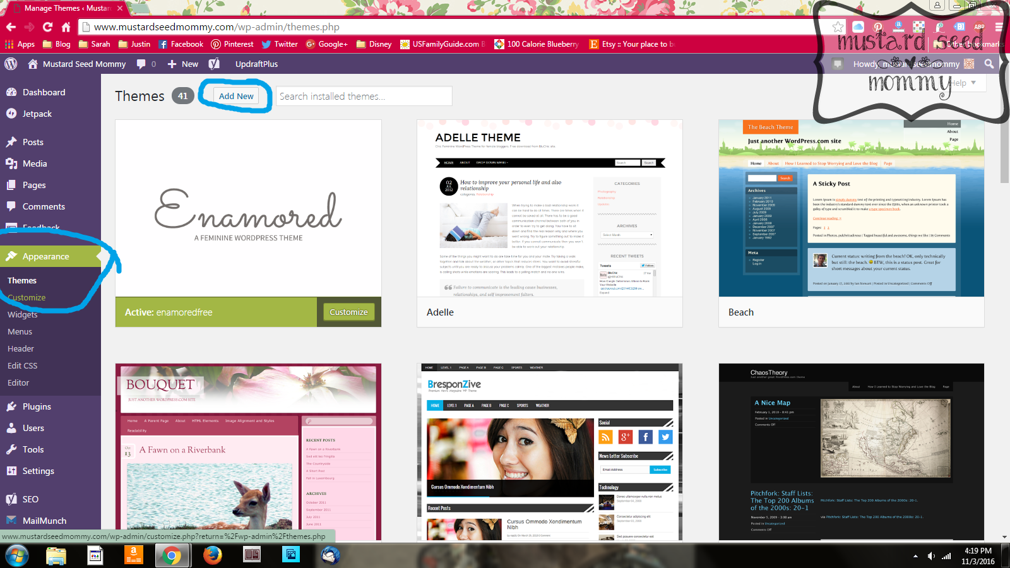
Task: Open the Sarah bookmarks folder
Action: click(x=94, y=44)
